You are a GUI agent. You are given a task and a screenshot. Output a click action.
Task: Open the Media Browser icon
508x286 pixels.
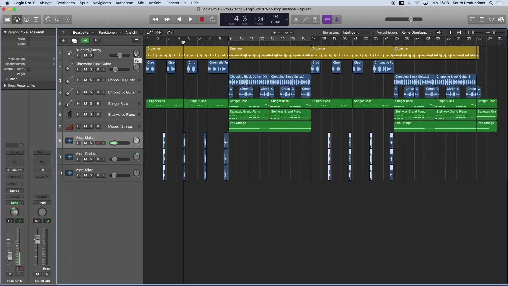point(501,19)
